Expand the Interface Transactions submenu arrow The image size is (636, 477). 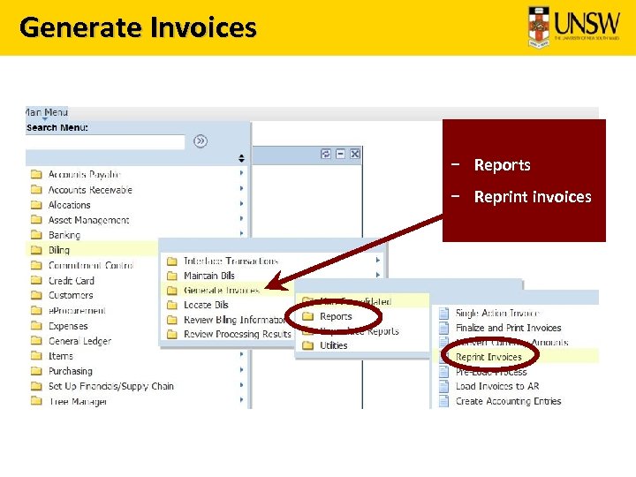coord(378,260)
